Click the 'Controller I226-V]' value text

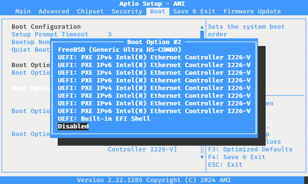[142, 149]
